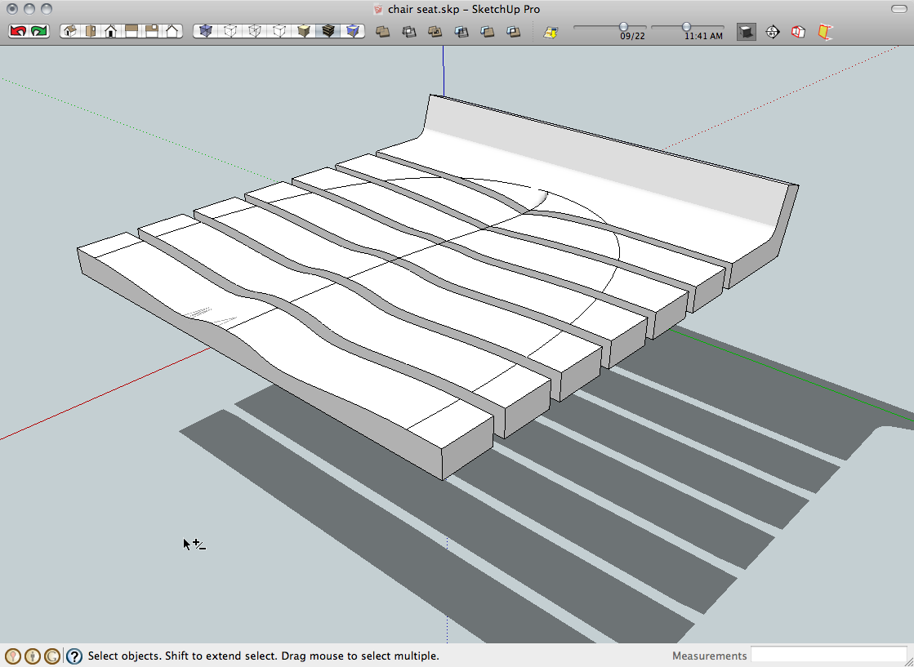Click the shadow date slider handle
This screenshot has width=914, height=667.
pos(623,26)
